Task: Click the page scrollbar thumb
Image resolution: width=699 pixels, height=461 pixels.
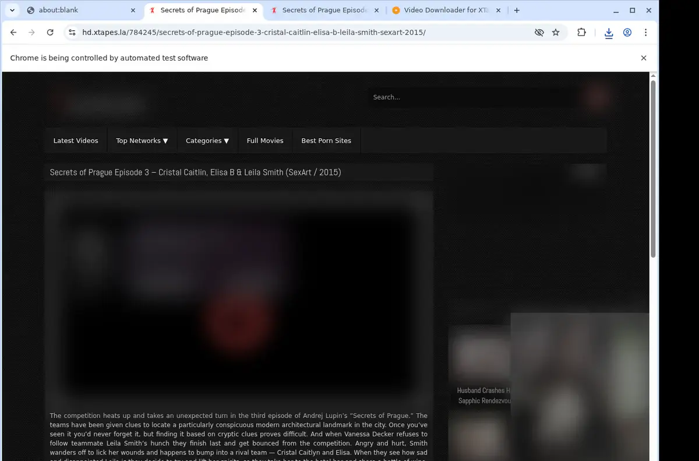Action: point(653,168)
